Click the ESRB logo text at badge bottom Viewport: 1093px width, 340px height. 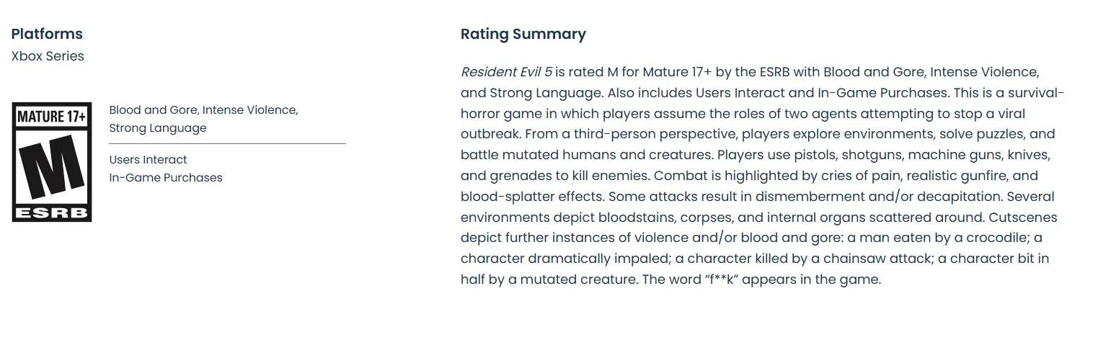tap(51, 214)
